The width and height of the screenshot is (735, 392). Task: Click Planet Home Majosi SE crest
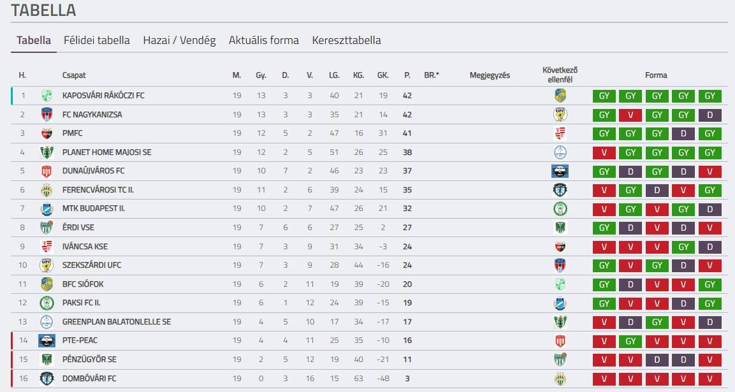[47, 152]
